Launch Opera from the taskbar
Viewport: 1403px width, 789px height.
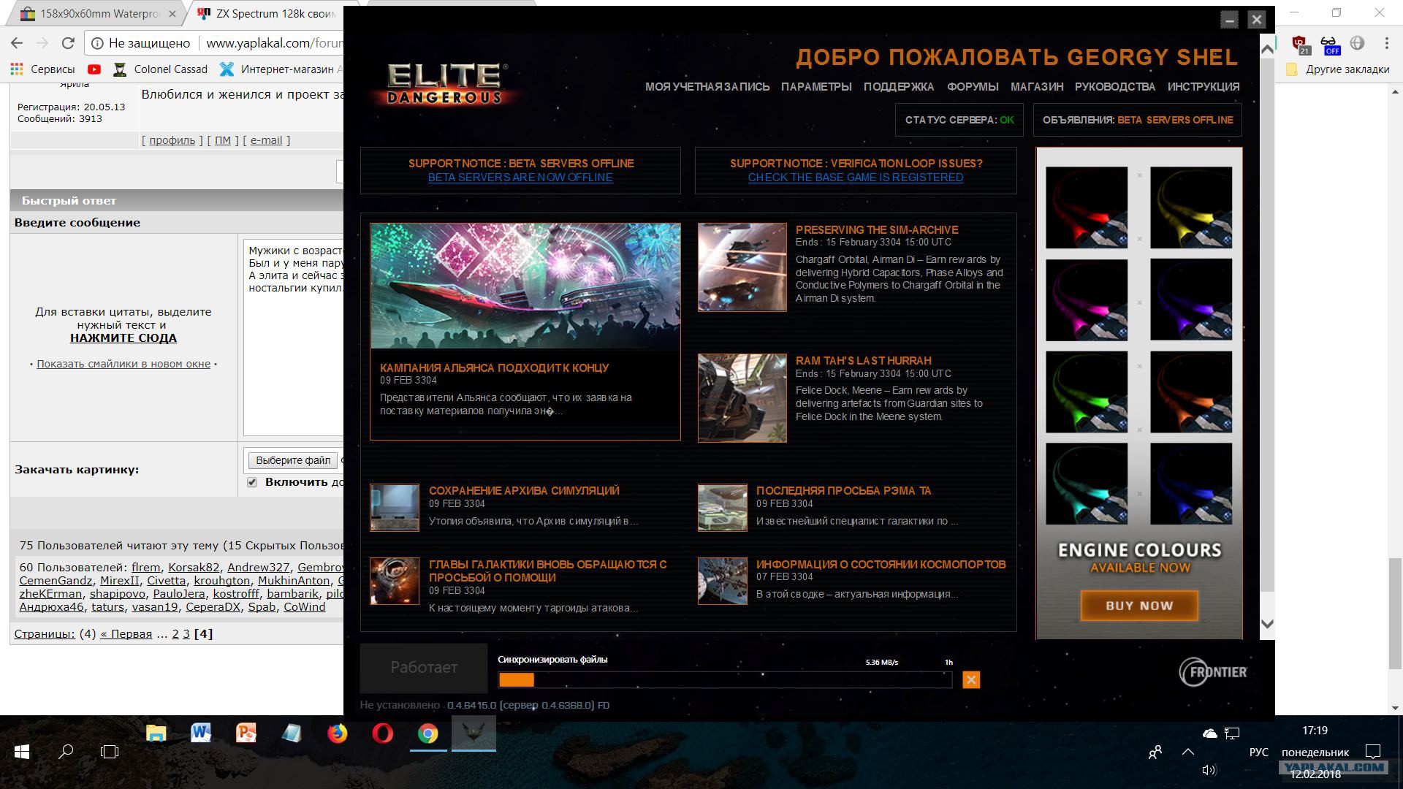pos(382,733)
